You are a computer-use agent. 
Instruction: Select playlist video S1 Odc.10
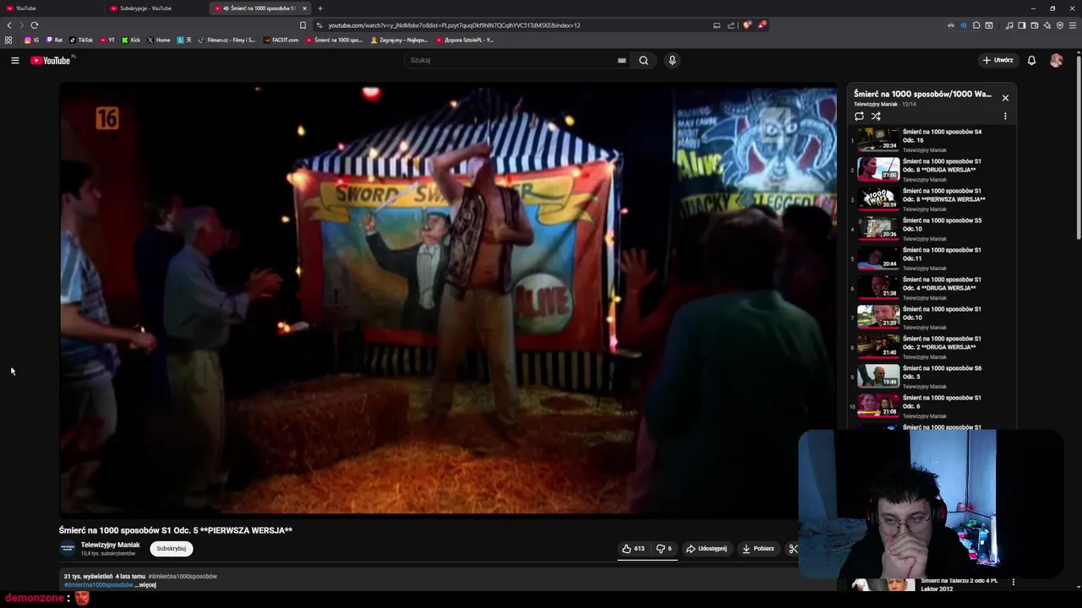(932, 317)
